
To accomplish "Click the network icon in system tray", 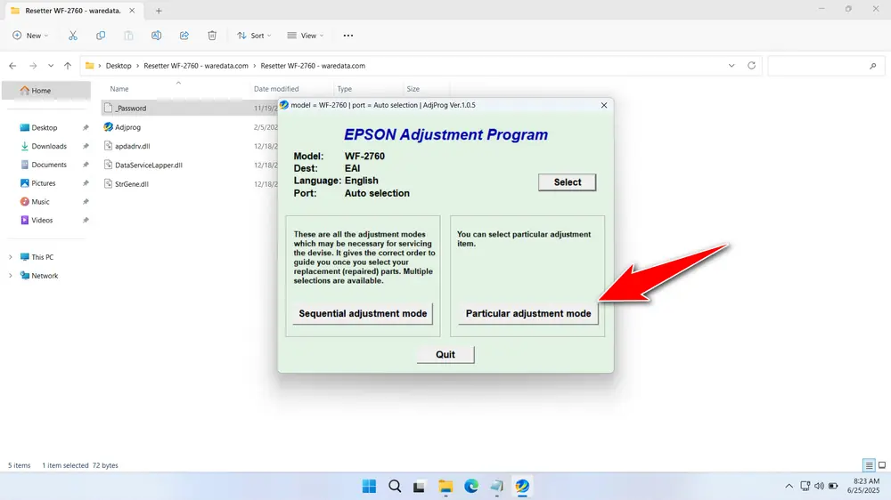I will [805, 486].
